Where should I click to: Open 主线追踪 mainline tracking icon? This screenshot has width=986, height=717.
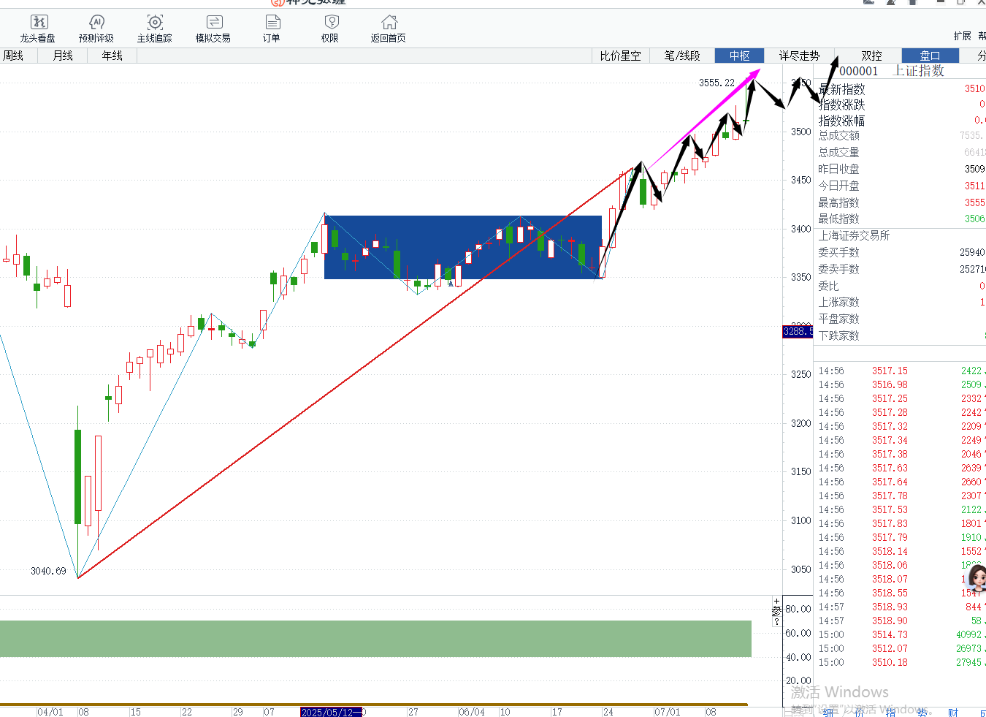pos(155,29)
